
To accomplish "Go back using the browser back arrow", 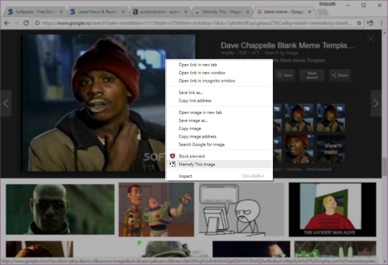I will pos(7,23).
